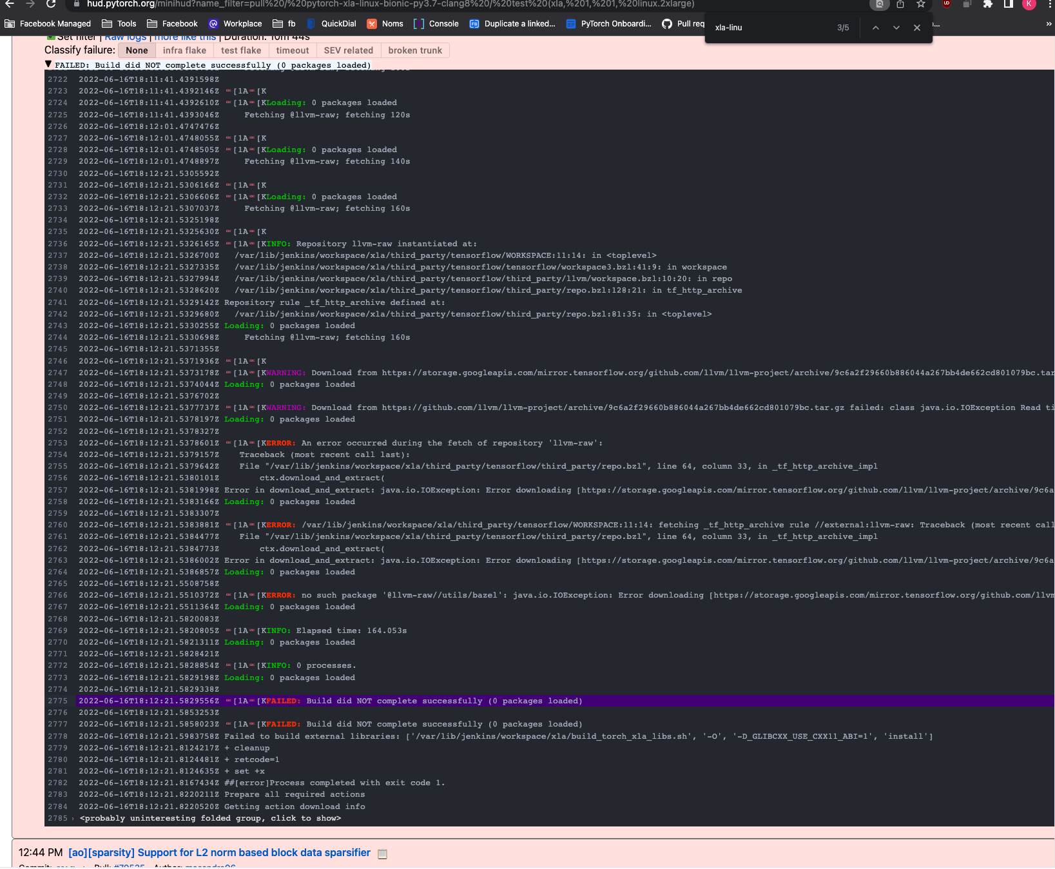The width and height of the screenshot is (1055, 869).
Task: Open the Duplicate a linked bookmark
Action: 512,24
